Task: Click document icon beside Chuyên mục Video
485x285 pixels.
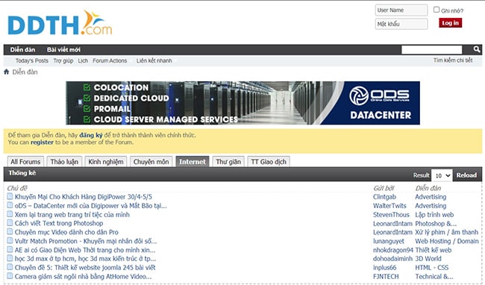Action: pos(10,232)
